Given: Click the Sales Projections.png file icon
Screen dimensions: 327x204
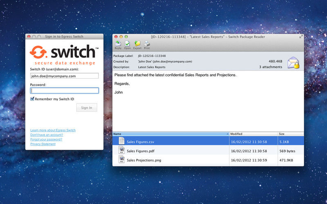Looking at the screenshot, I should pyautogui.click(x=121, y=159).
